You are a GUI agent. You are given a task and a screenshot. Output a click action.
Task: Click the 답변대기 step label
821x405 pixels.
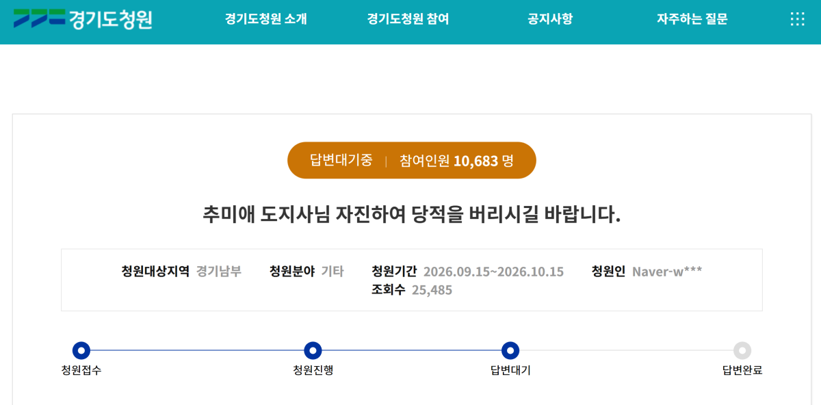(510, 370)
